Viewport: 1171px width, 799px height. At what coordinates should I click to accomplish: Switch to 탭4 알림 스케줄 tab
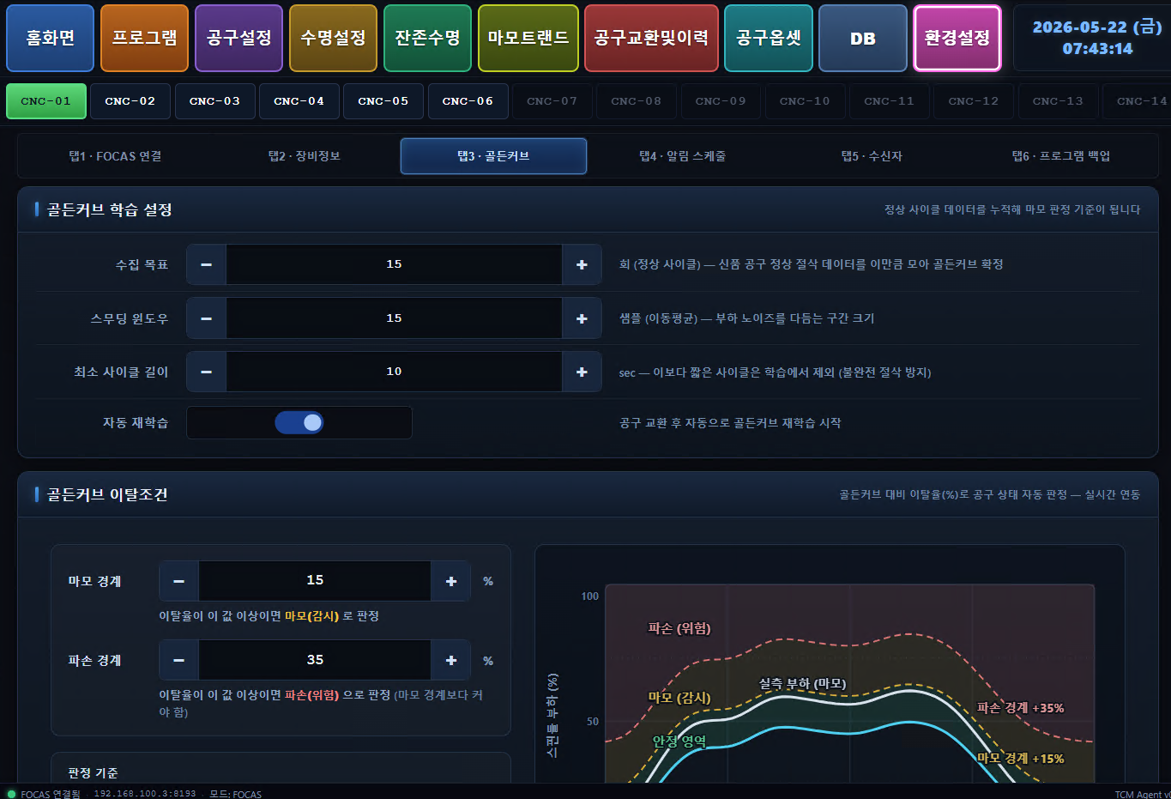click(683, 156)
